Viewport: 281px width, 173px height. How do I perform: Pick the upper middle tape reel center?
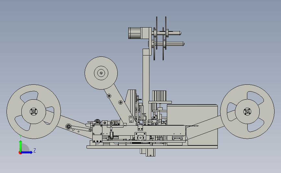(x=101, y=73)
